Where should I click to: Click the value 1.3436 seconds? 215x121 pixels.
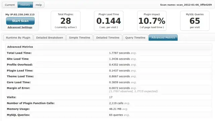[x=120, y=59]
